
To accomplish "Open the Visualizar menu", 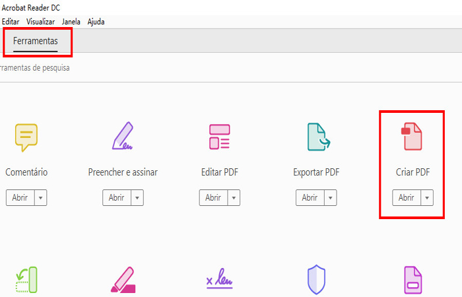I will tap(41, 22).
